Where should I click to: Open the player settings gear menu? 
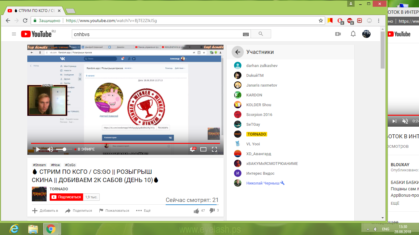(x=193, y=149)
